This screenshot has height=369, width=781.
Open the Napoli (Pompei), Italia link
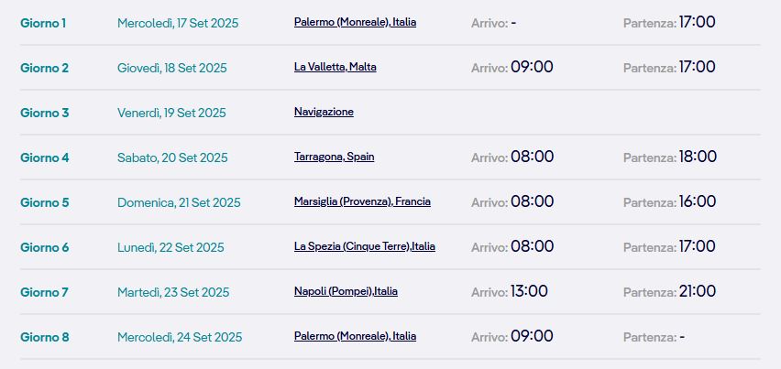tap(346, 291)
